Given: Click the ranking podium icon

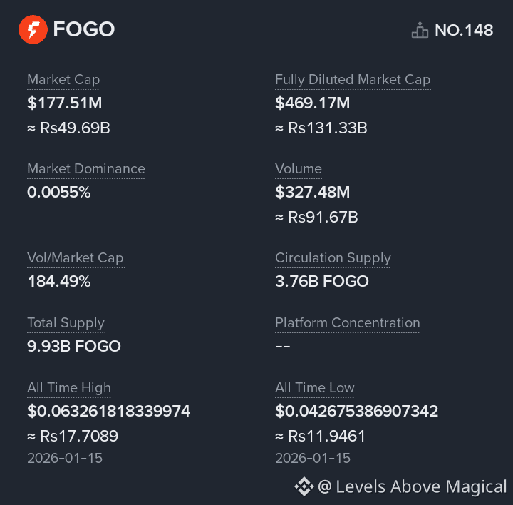Looking at the screenshot, I should pos(420,30).
